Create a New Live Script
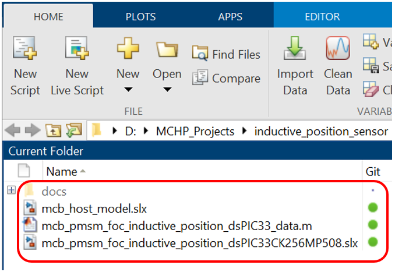The height and width of the screenshot is (272, 395). 77,66
